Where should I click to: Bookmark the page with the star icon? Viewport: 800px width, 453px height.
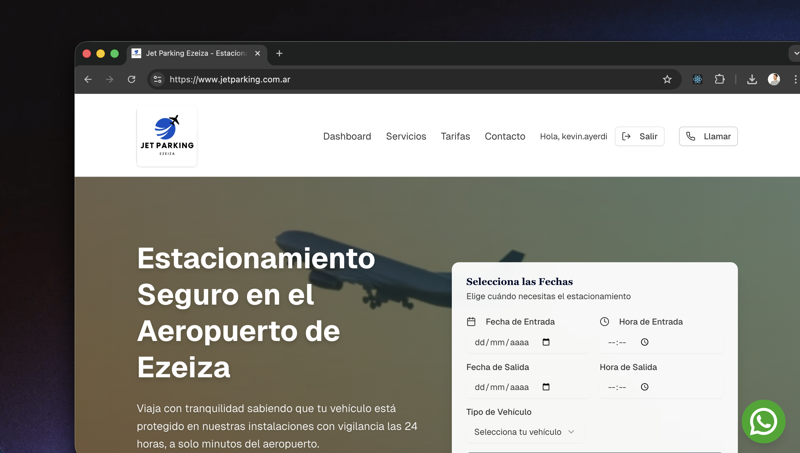coord(667,79)
